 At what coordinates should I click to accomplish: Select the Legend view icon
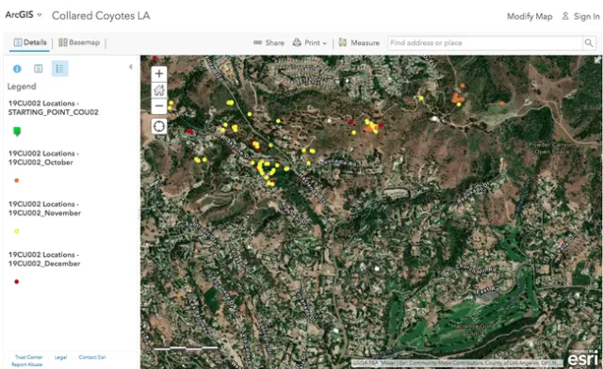(59, 69)
